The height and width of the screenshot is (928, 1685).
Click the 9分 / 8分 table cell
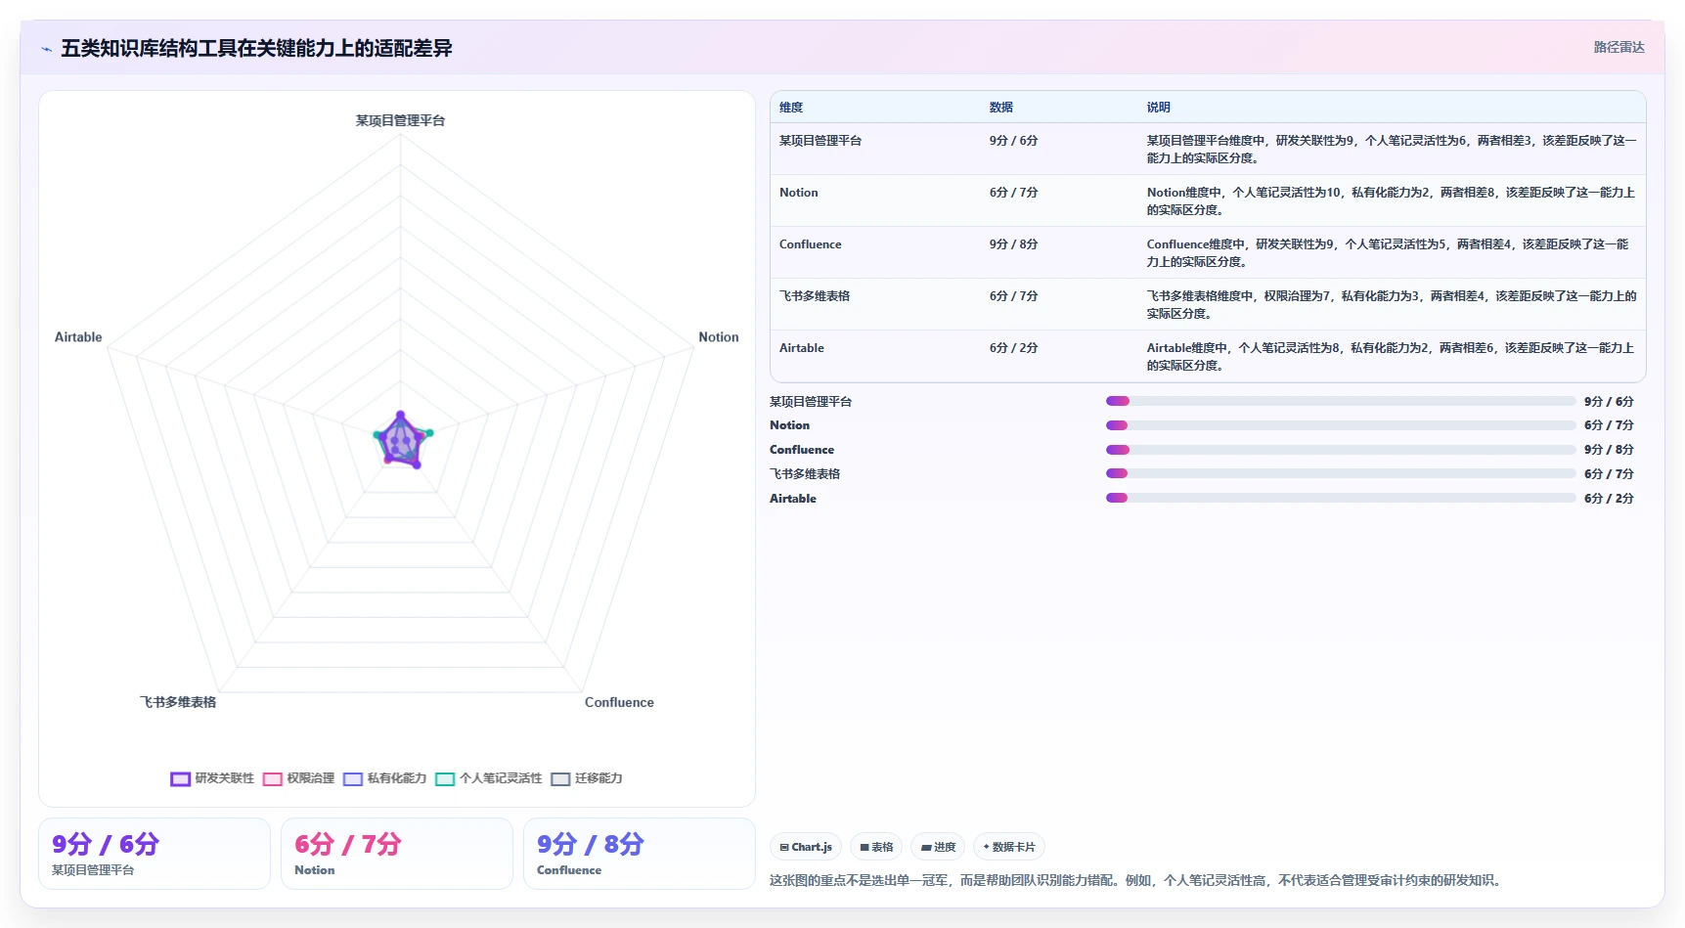click(1014, 244)
